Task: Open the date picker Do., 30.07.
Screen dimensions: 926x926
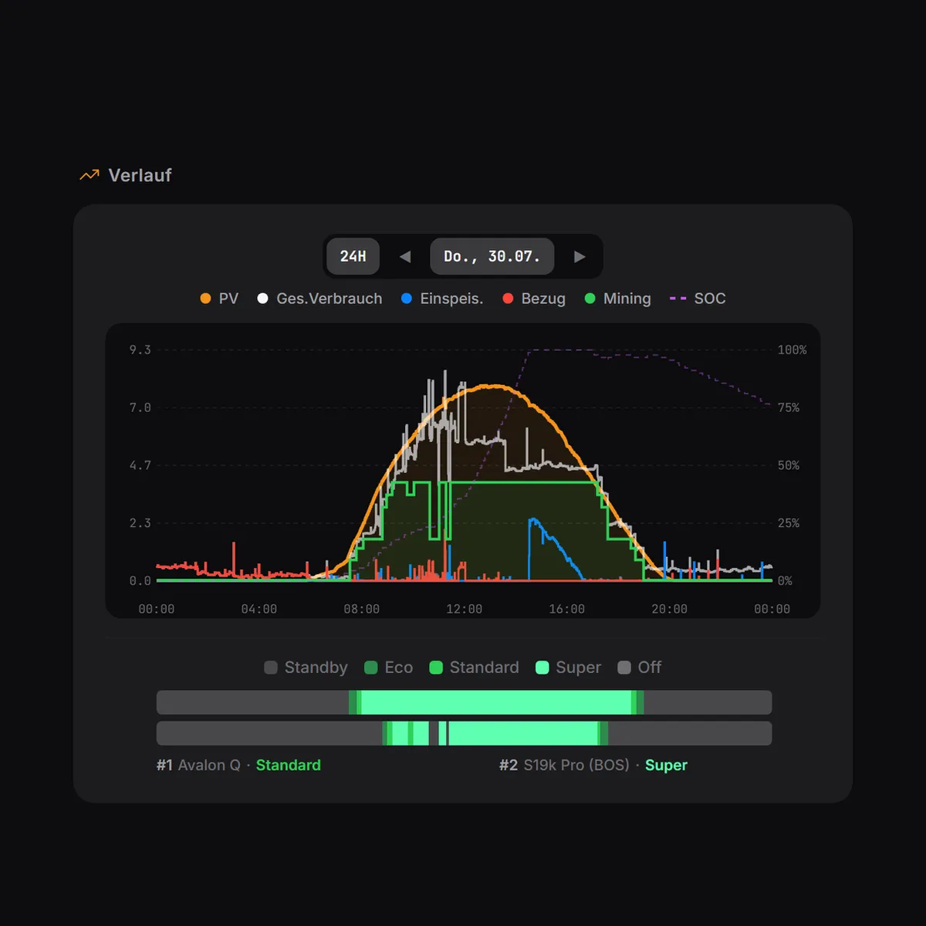Action: coord(492,256)
